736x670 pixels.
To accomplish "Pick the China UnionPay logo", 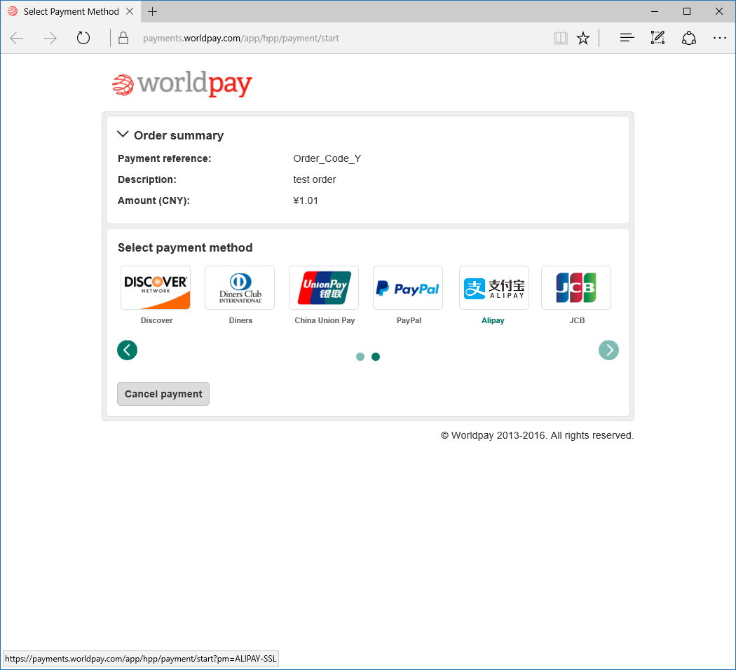I will coord(324,287).
